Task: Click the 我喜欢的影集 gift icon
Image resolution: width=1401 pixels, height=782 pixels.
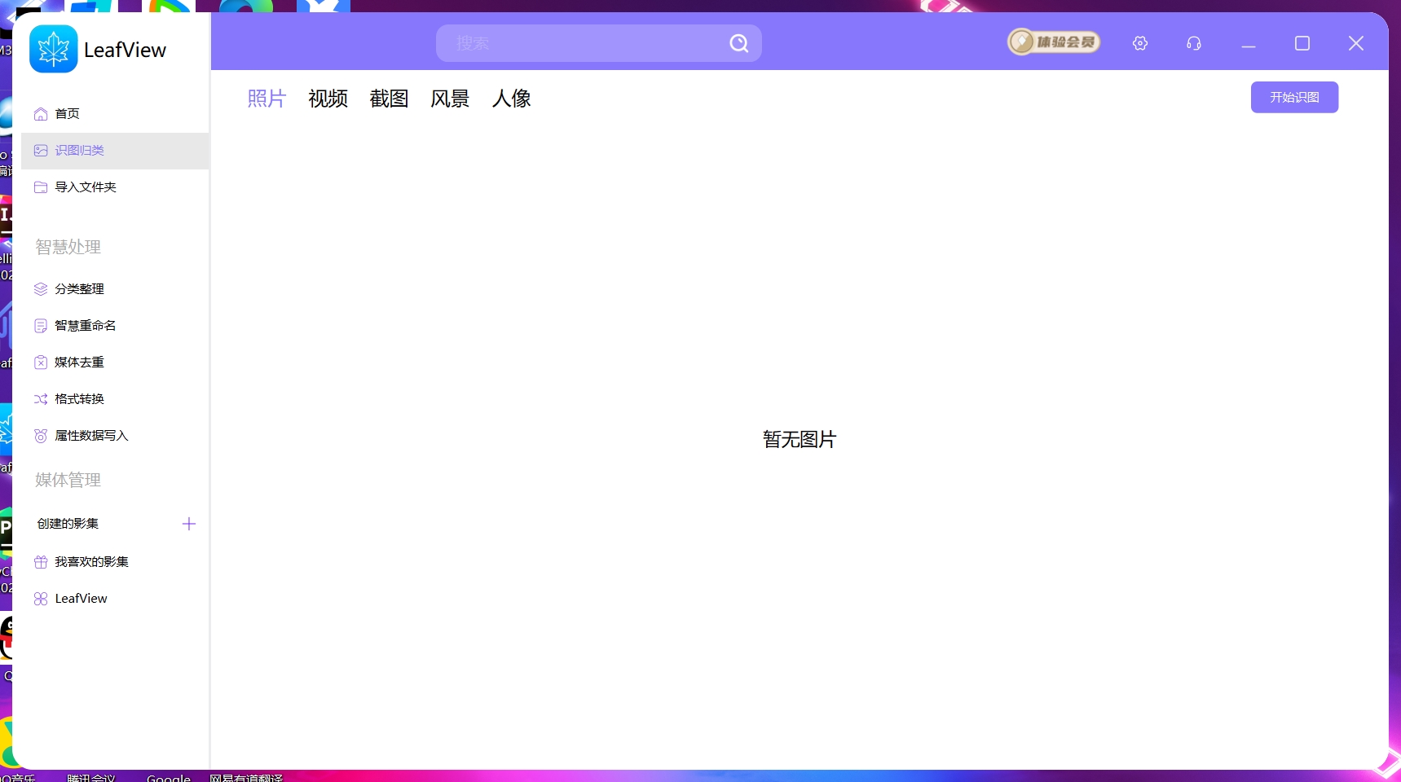Action: (41, 562)
